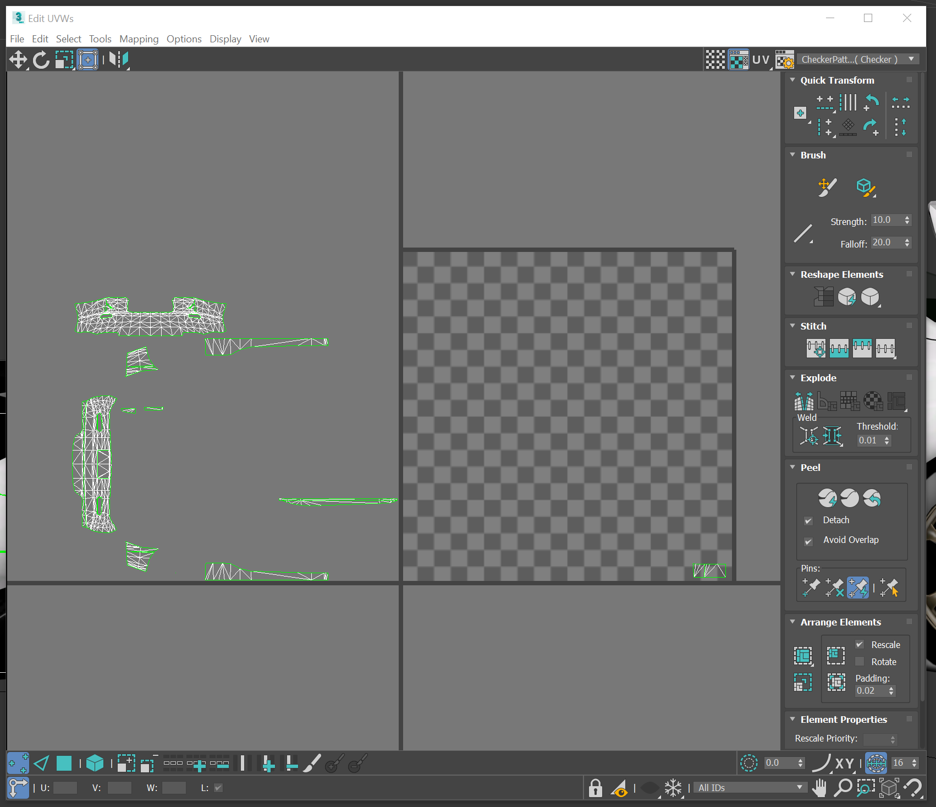Viewport: 936px width, 807px height.
Task: Click Stitch to Target icon
Action: point(816,348)
